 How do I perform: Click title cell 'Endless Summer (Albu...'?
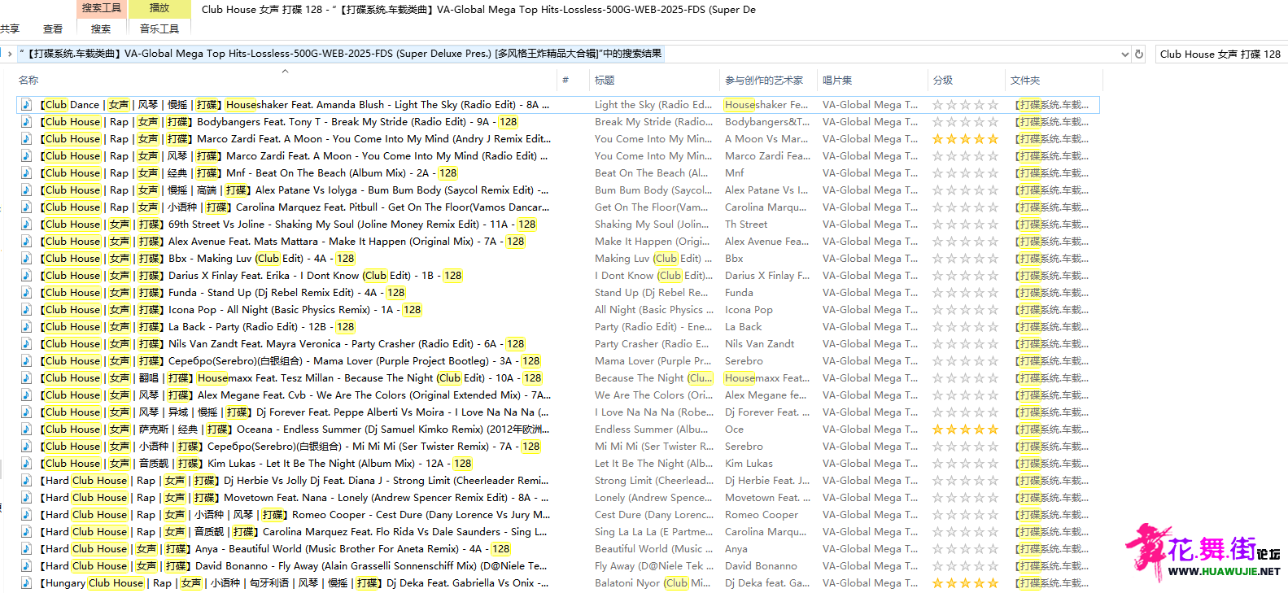[x=651, y=429]
